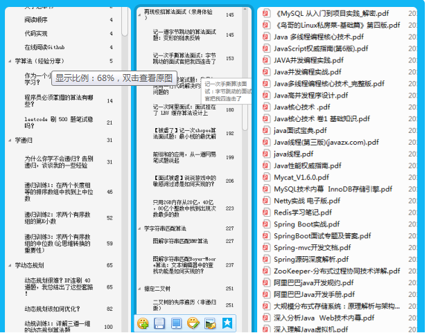The image size is (438, 333).
Task: Open 记一次阿里面试 LRU 缓存 entry
Action: click(184, 110)
